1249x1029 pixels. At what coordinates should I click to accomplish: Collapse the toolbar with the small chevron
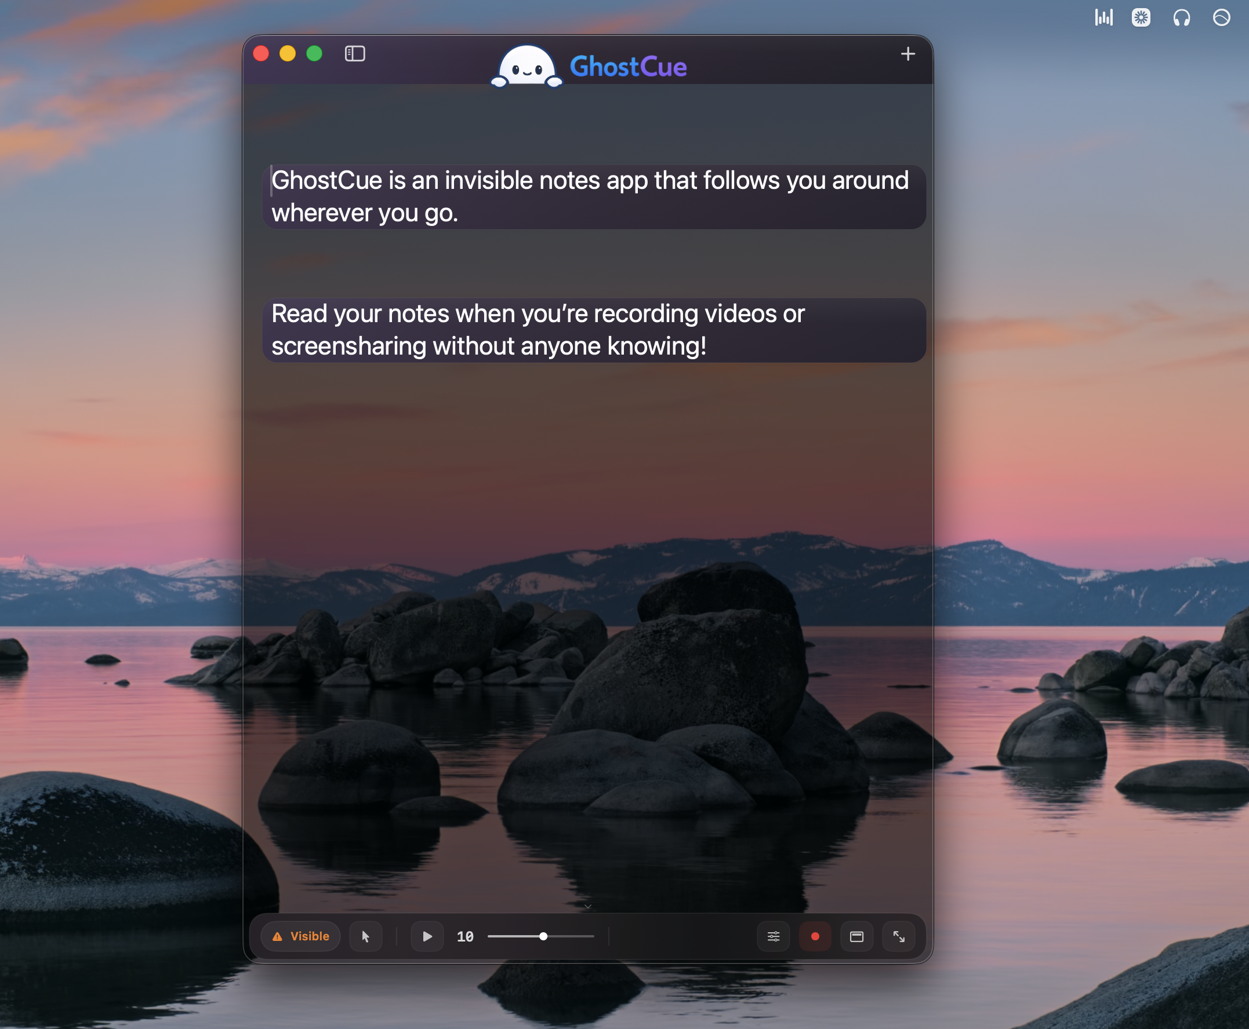point(588,906)
